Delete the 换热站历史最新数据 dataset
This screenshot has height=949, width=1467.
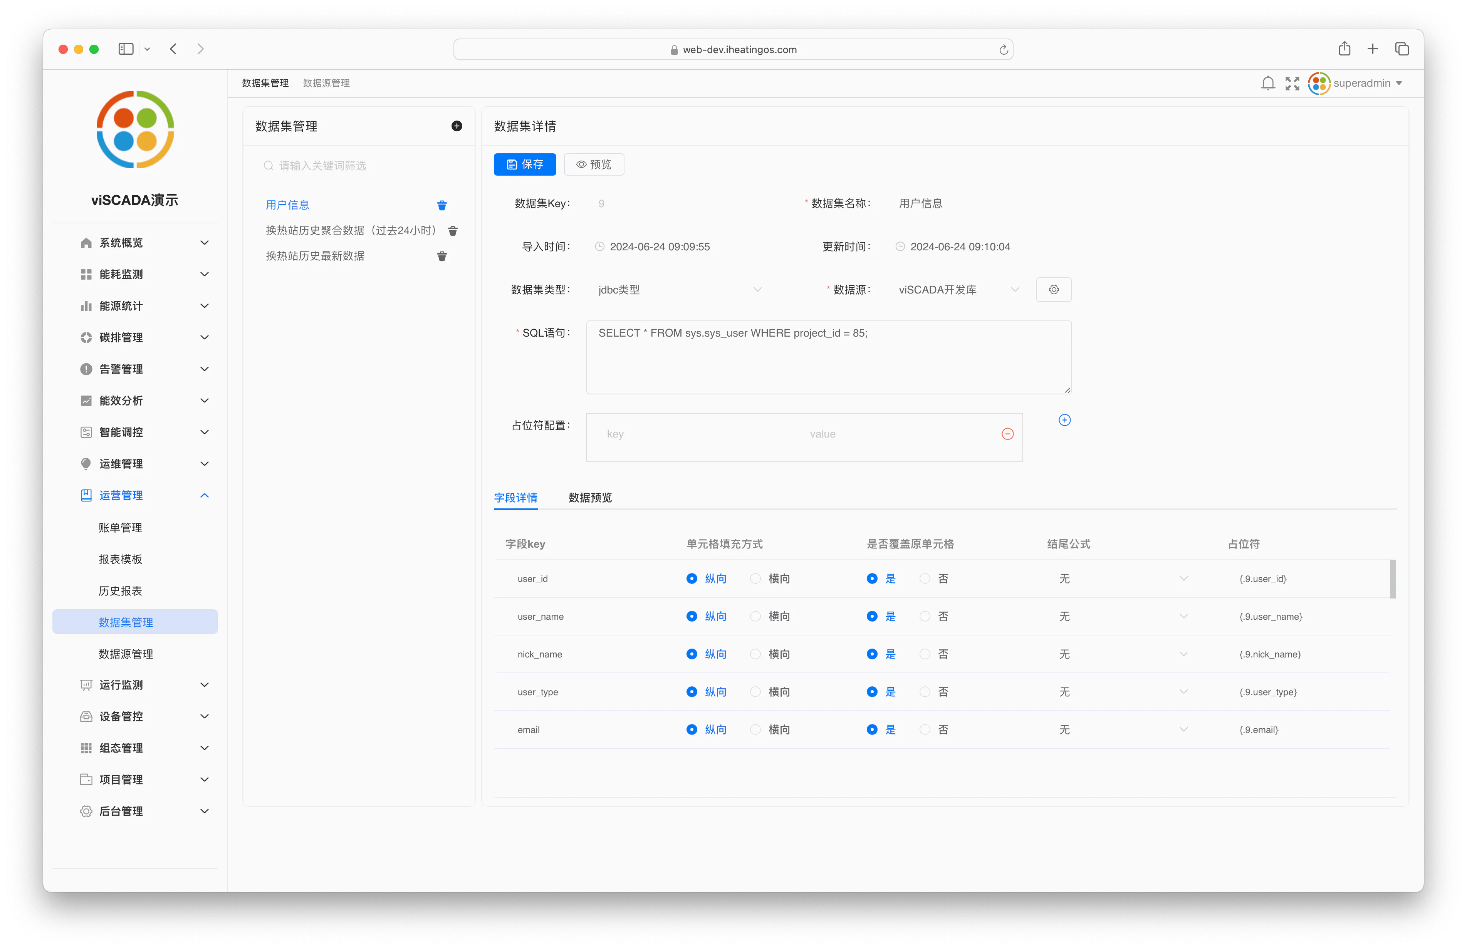(442, 257)
